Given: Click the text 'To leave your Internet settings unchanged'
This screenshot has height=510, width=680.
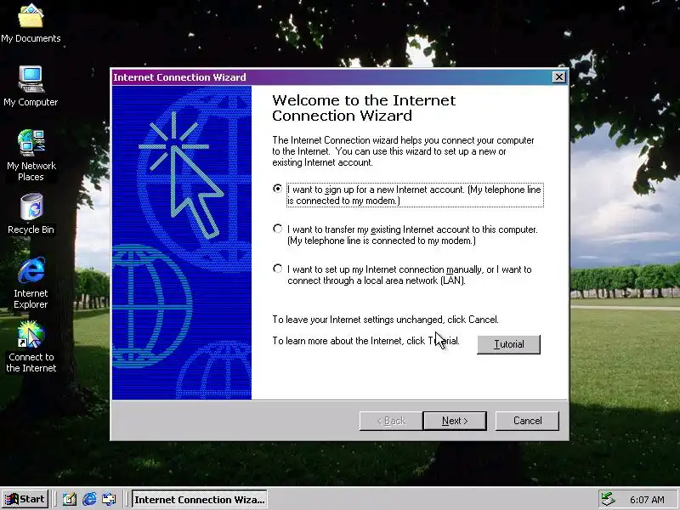Looking at the screenshot, I should coord(358,320).
